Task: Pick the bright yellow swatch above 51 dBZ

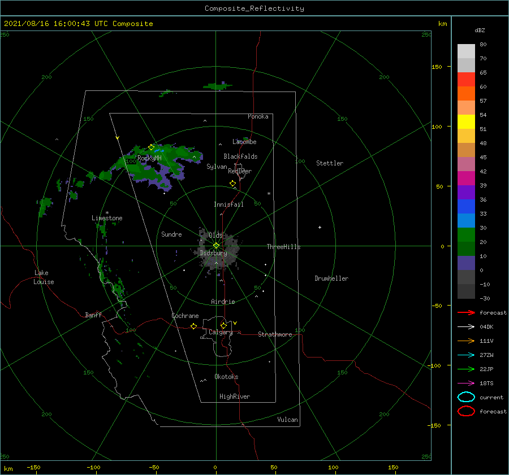Action: 466,121
